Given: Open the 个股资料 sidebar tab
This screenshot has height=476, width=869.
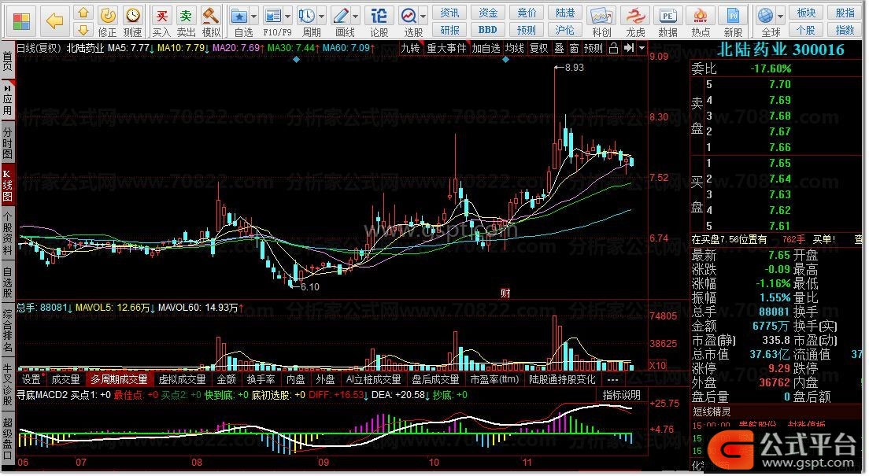Looking at the screenshot, I should tap(7, 234).
